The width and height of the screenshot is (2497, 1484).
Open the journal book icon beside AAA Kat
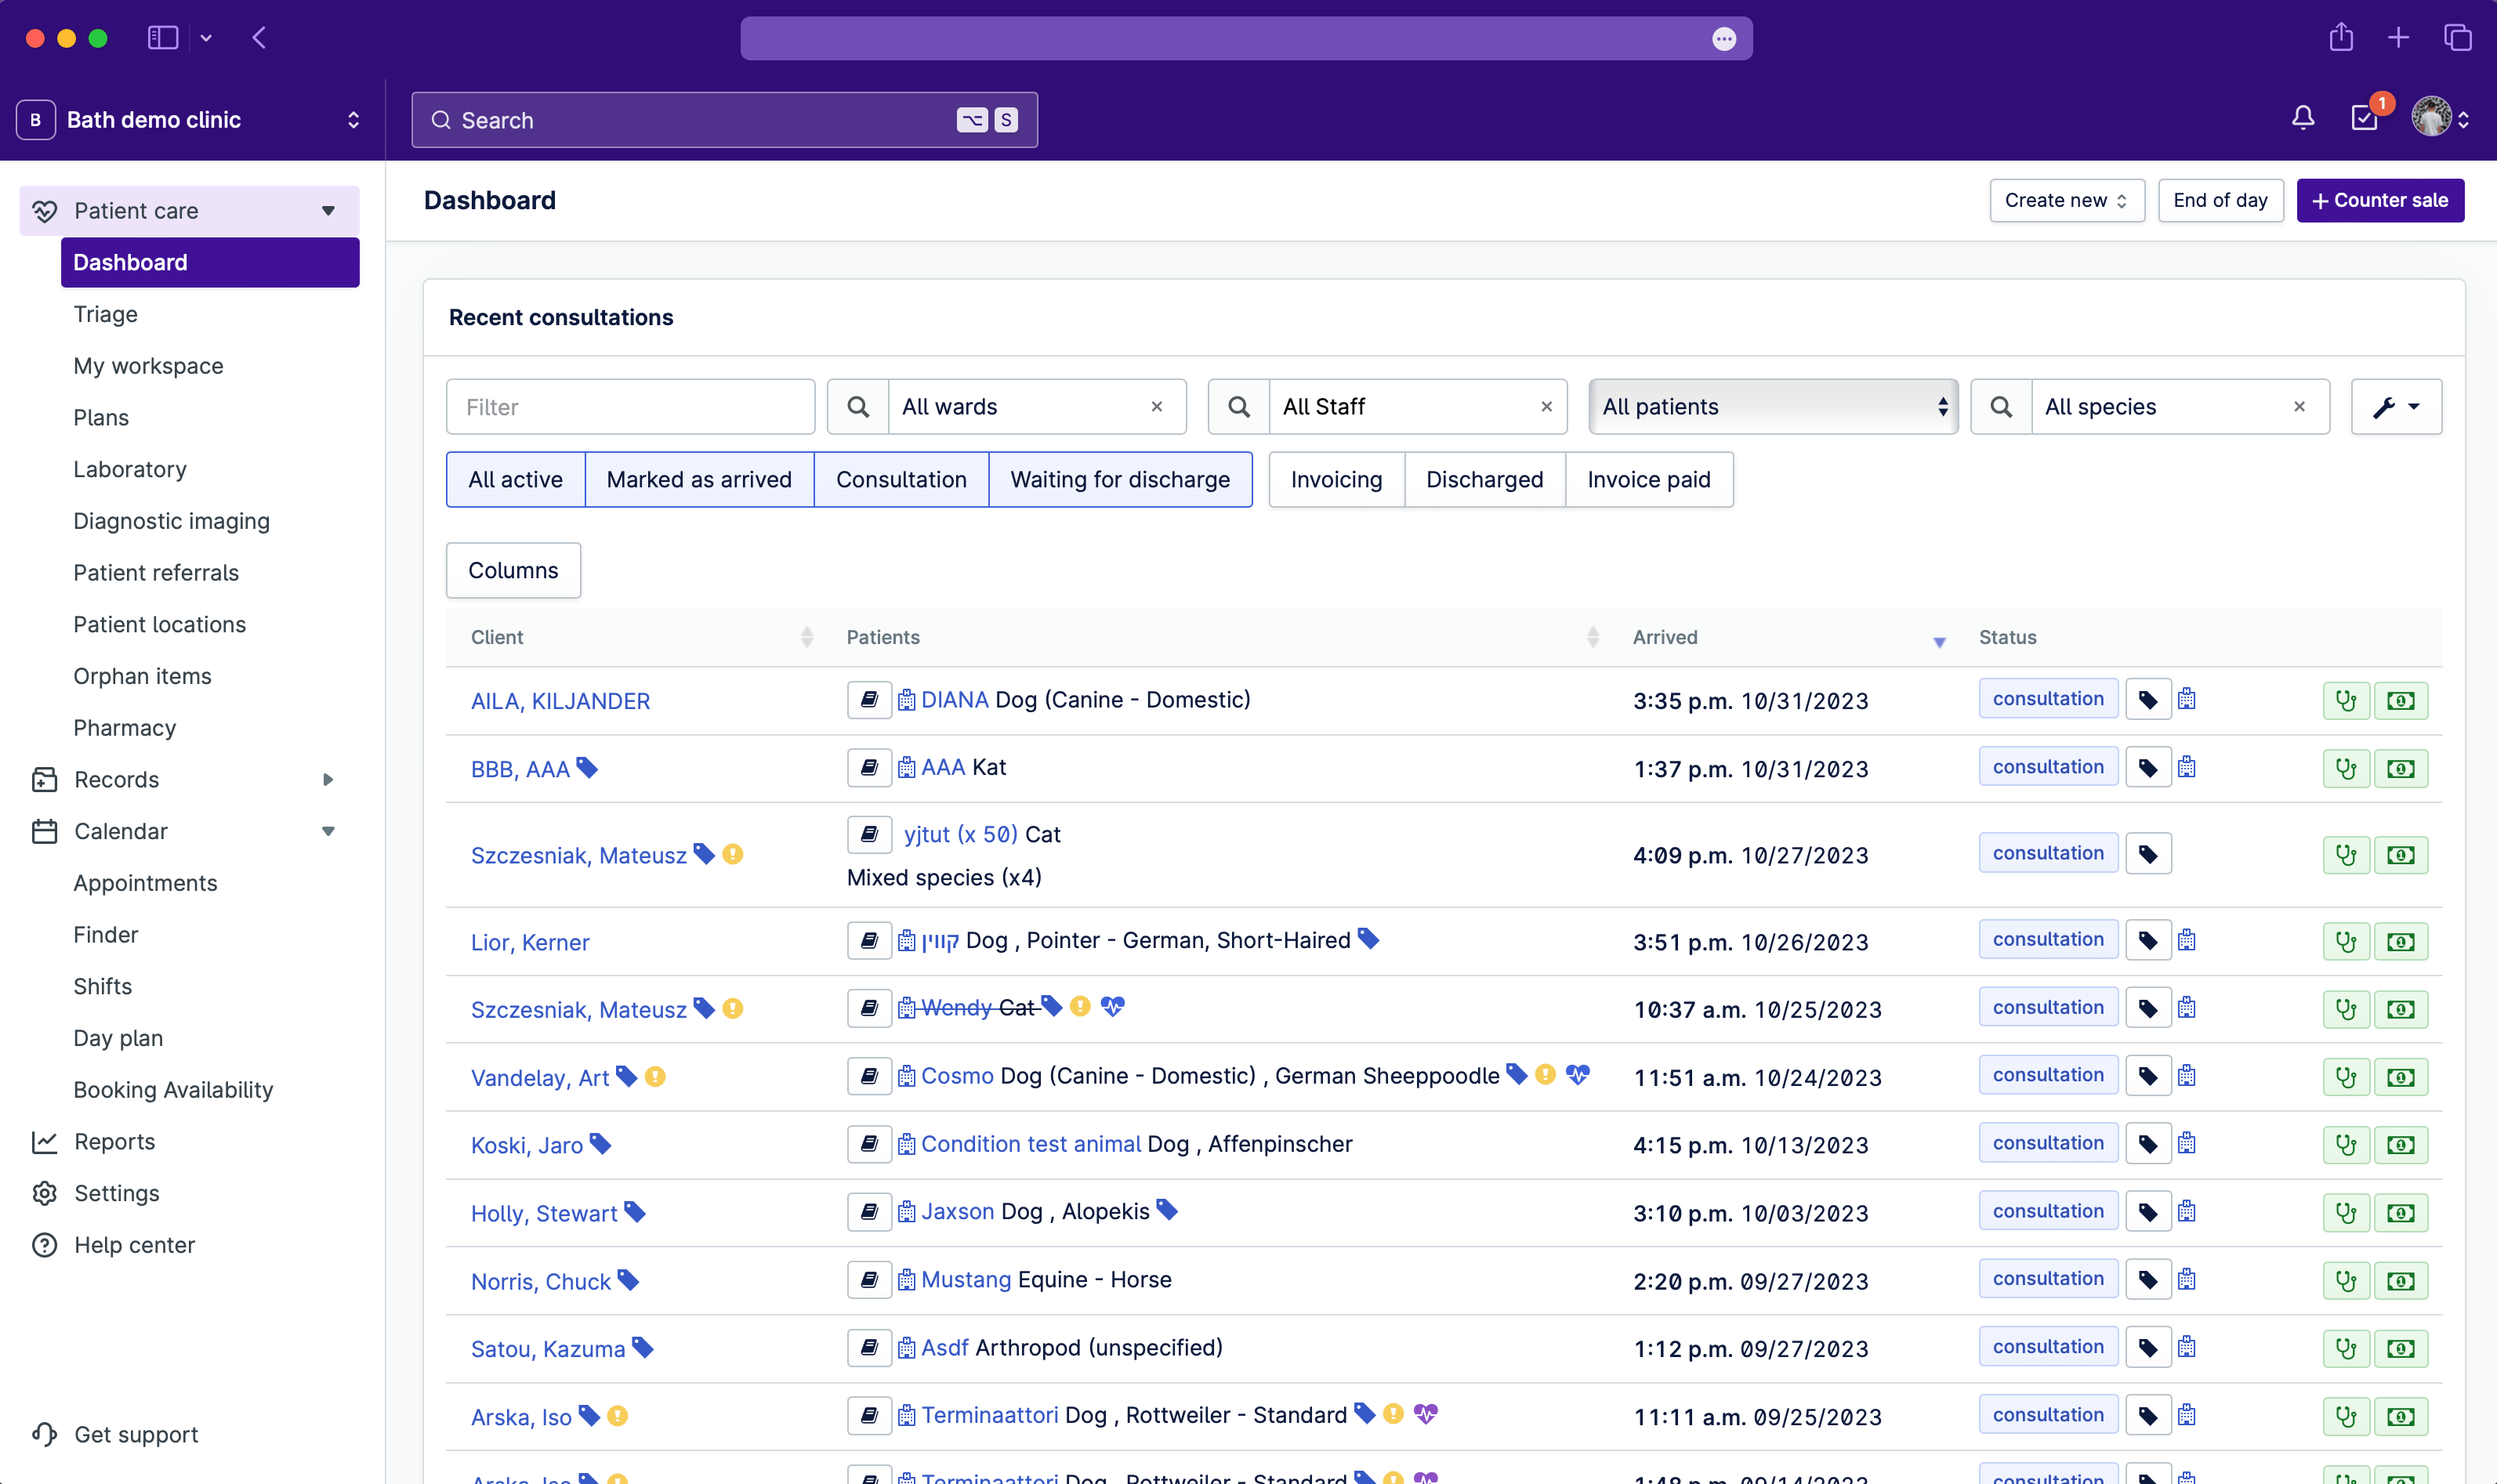pyautogui.click(x=868, y=767)
